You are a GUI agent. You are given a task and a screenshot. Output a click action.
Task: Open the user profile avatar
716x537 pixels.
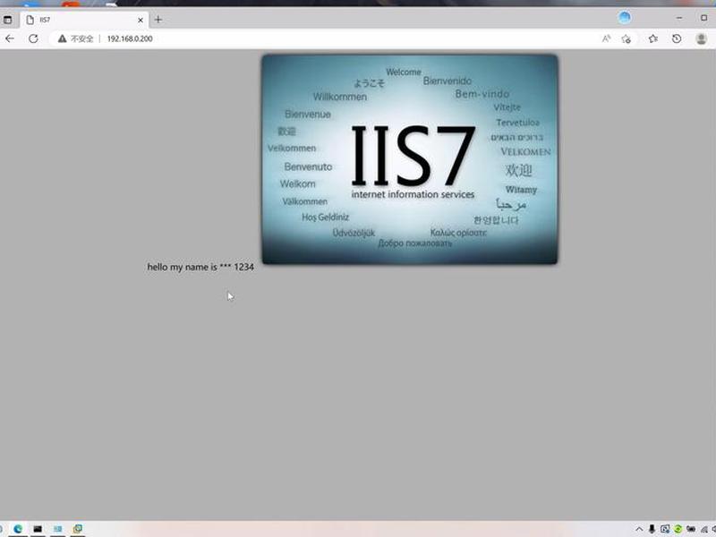tap(702, 38)
